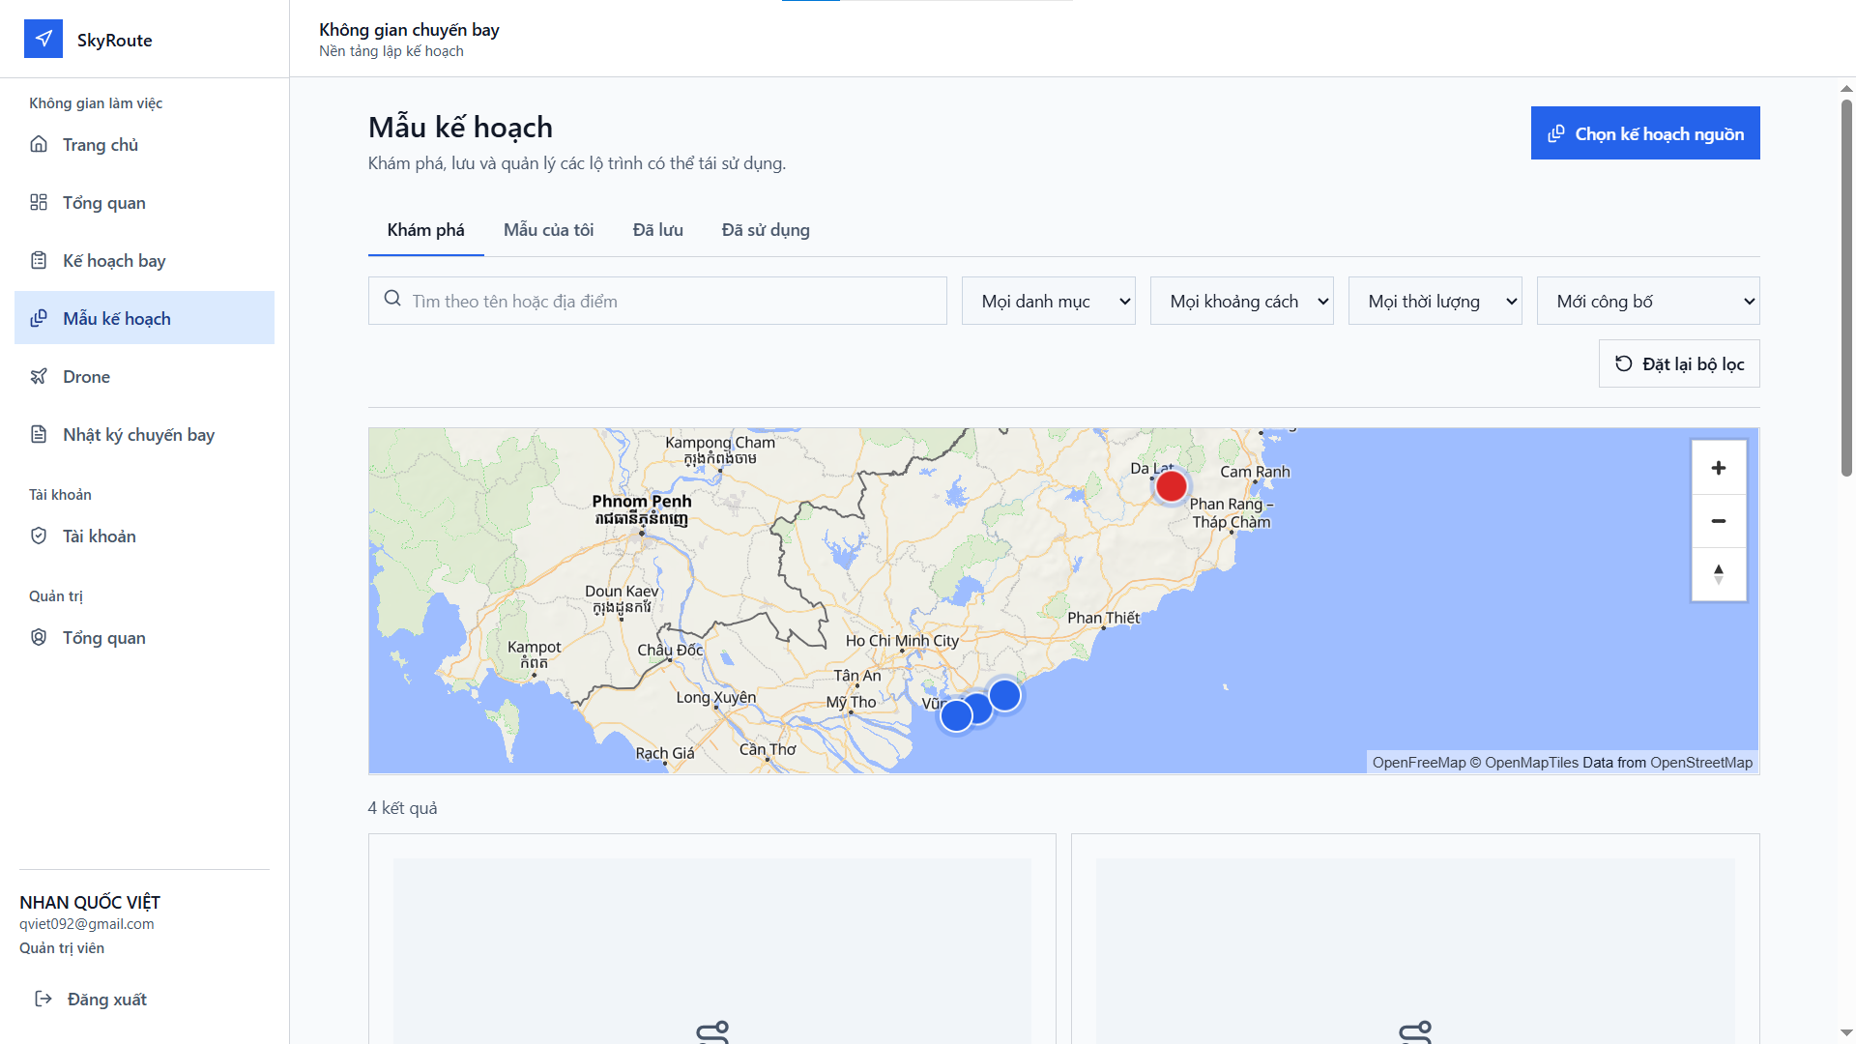1856x1044 pixels.
Task: Switch to the Đã sử dụng tab
Action: (x=766, y=230)
